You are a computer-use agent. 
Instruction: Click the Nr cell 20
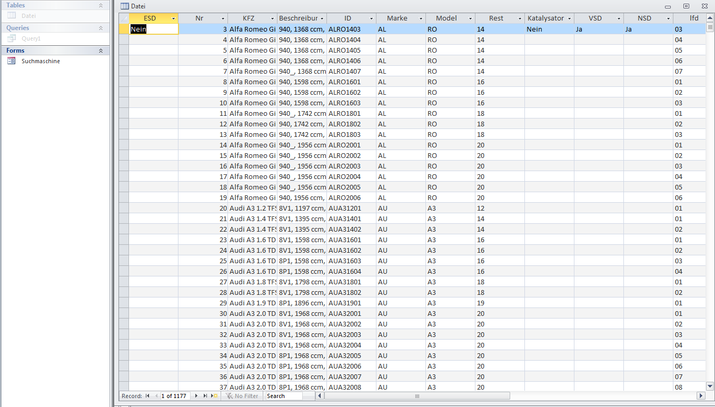(203, 209)
